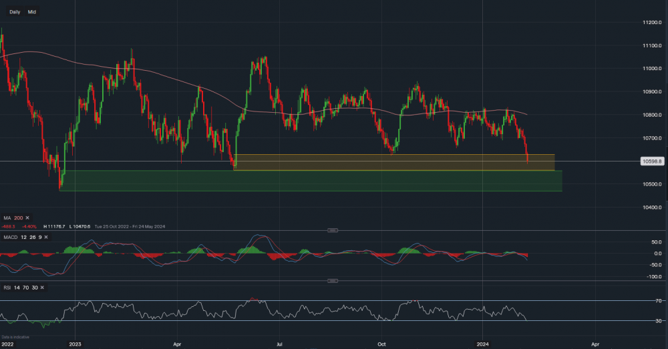668x349 pixels.
Task: Remove the RSI indicator using its X
Action: point(42,287)
